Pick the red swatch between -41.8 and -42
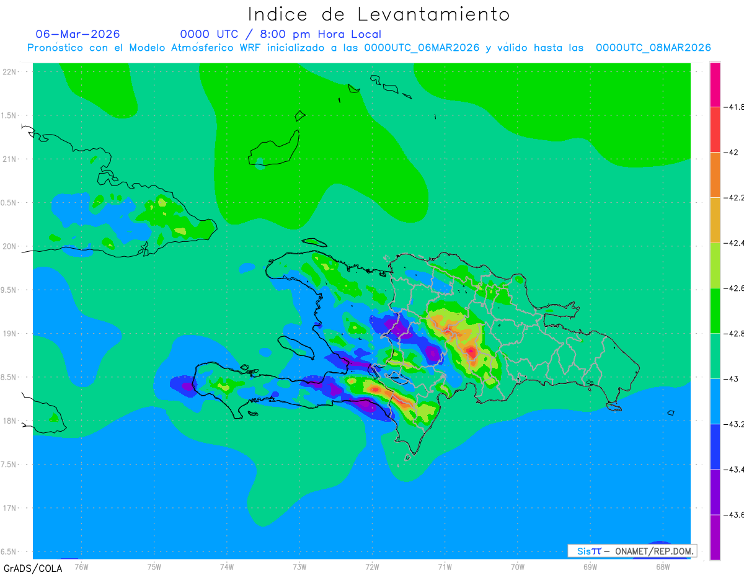 tap(715, 129)
